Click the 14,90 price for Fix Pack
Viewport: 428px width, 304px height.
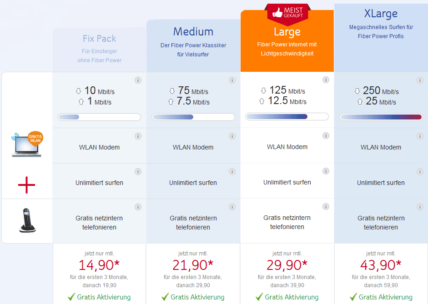click(x=99, y=264)
